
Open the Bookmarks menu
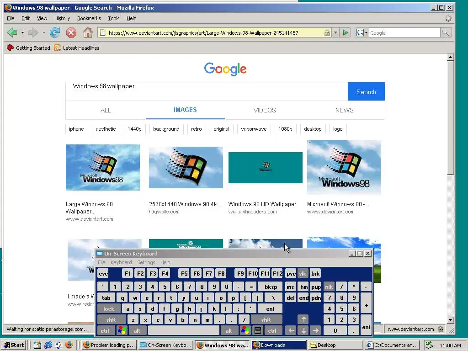[x=89, y=18]
